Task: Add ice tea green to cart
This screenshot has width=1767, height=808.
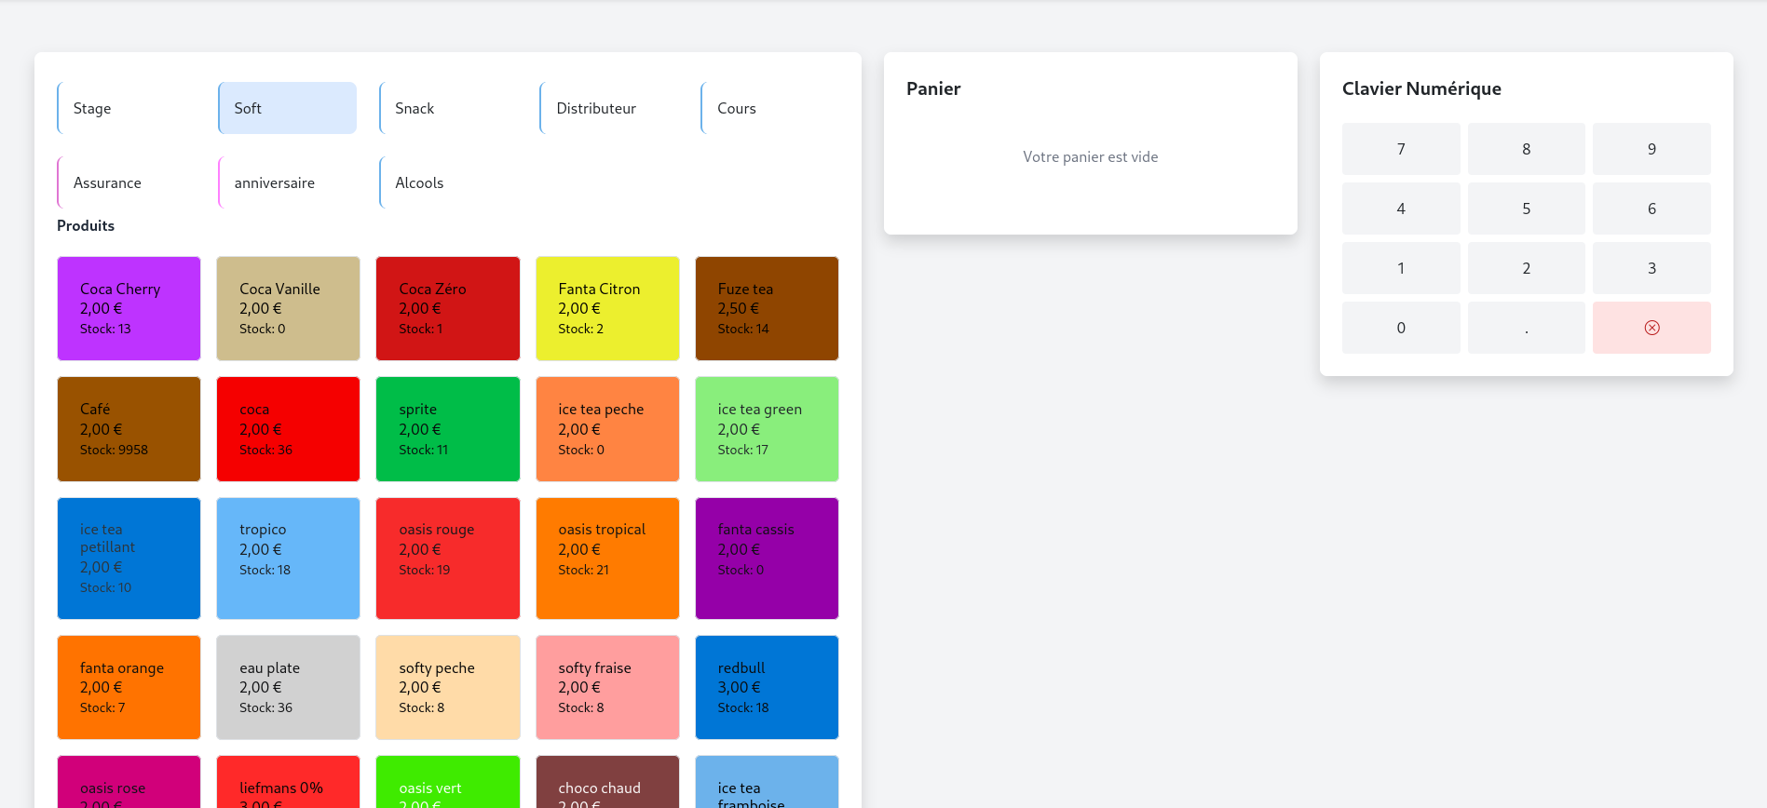Action: [x=767, y=429]
